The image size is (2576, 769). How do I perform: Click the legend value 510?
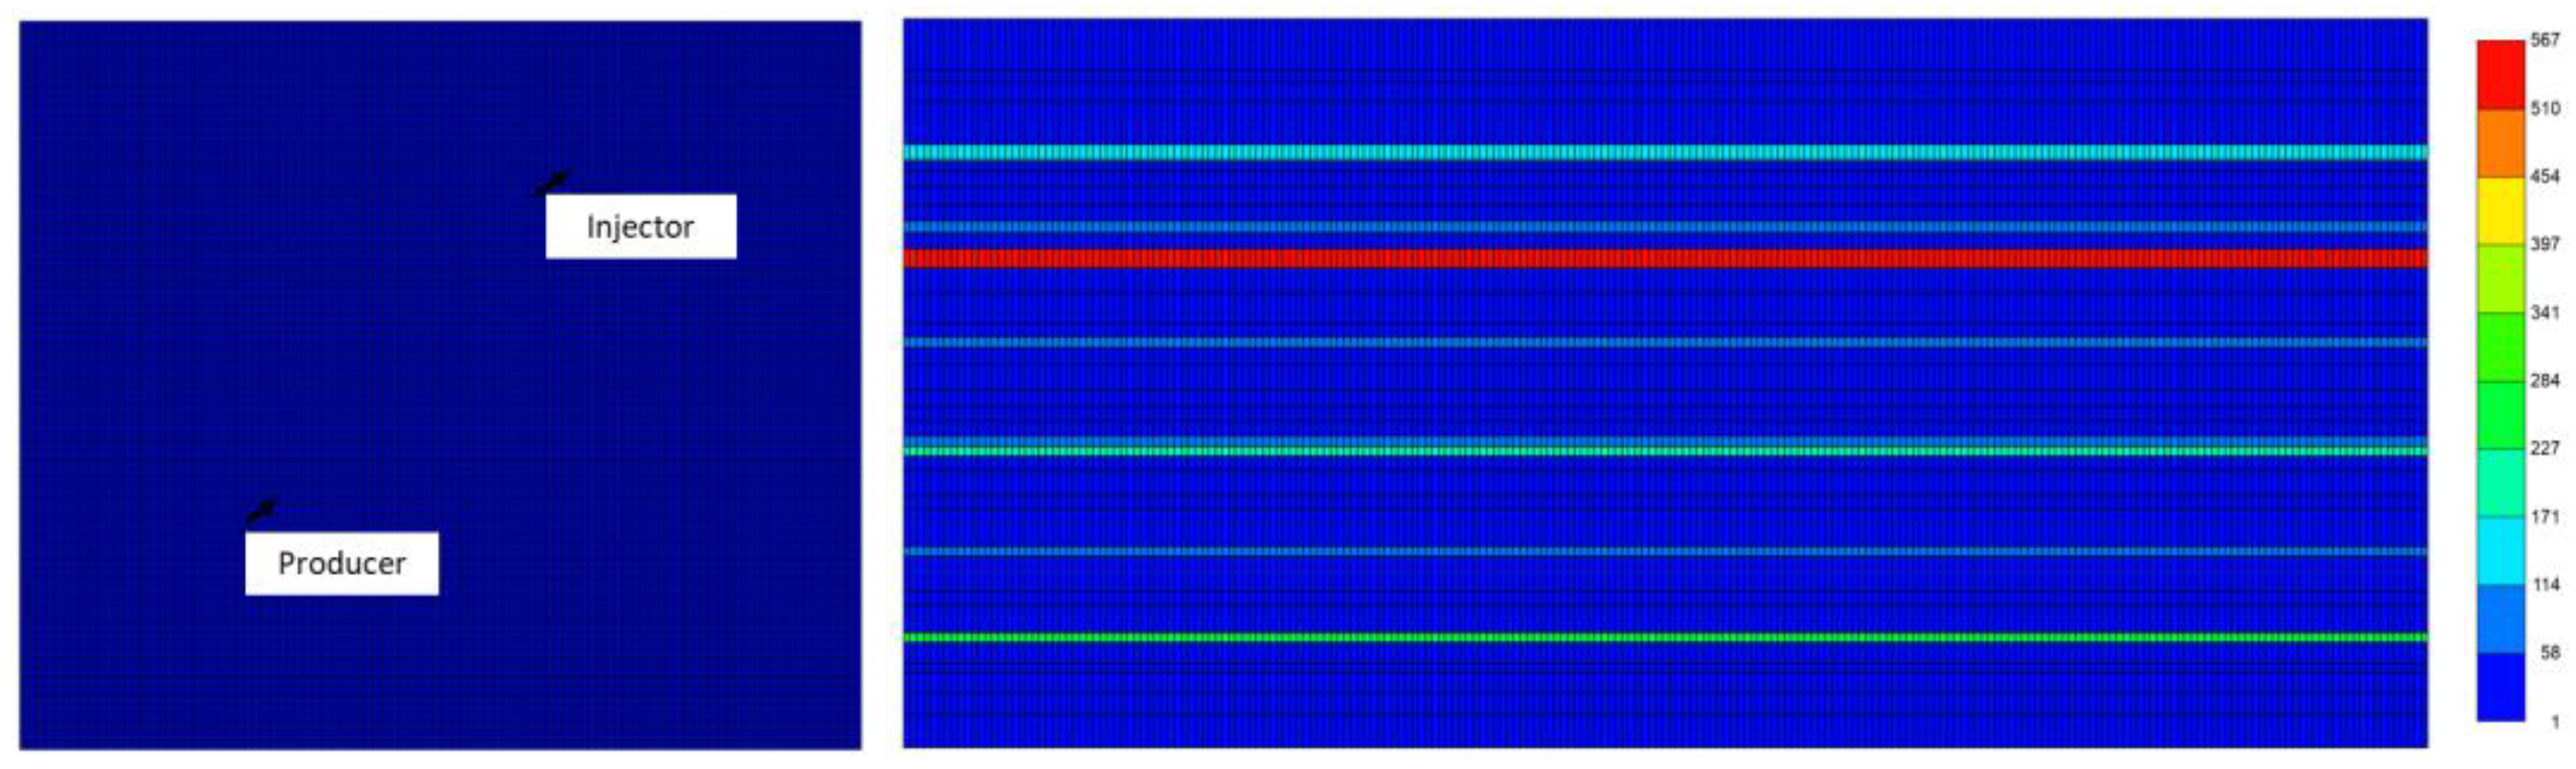point(2545,108)
